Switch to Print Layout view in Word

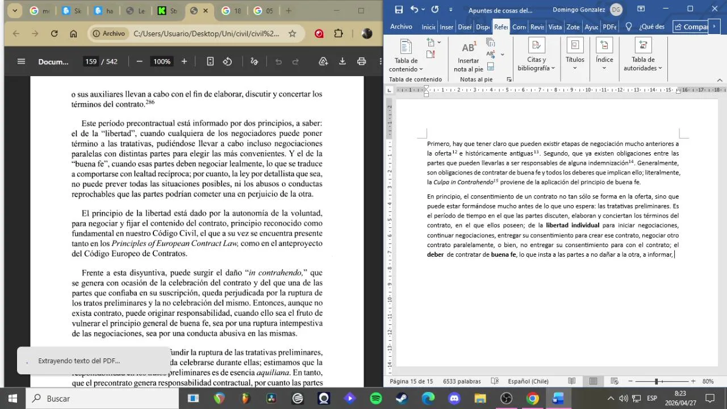point(593,381)
